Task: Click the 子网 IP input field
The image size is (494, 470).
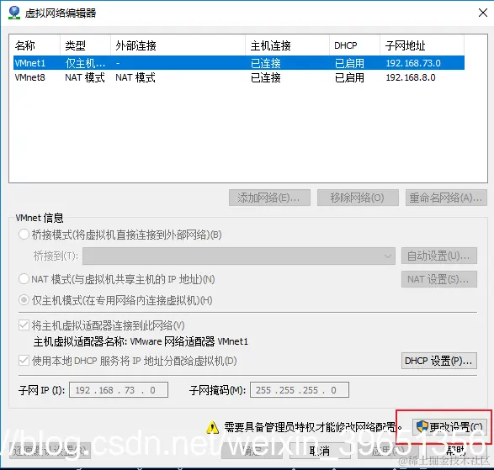Action: click(119, 390)
